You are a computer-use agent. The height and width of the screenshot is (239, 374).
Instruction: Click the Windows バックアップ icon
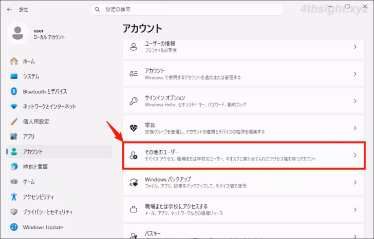tap(134, 183)
